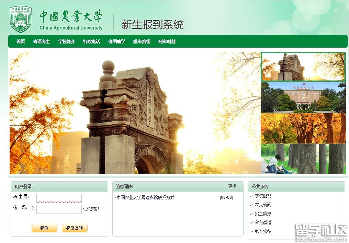Image resolution: width=349 pixels, height=243 pixels.
Task: Focus the 密码 password field
Action: tap(59, 209)
